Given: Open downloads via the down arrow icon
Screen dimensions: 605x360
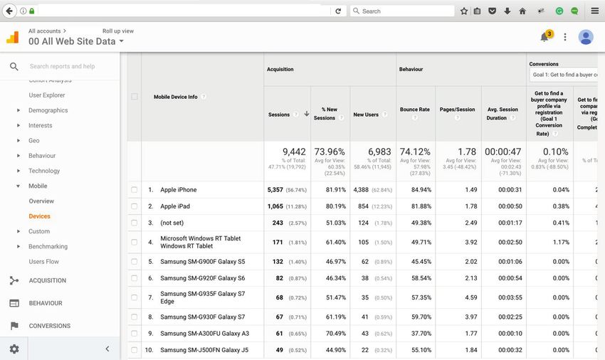Looking at the screenshot, I should click(507, 11).
